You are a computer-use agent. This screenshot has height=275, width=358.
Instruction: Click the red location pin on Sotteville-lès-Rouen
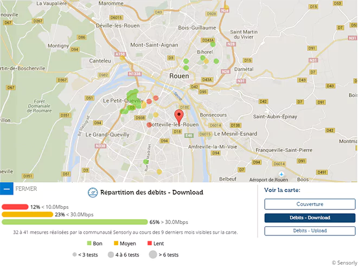(x=179, y=117)
